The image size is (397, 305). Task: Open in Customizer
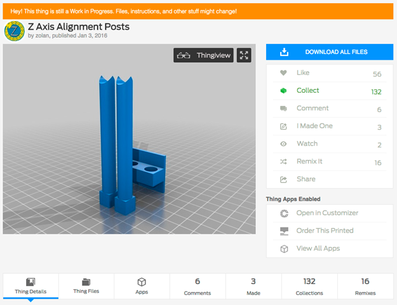click(x=330, y=213)
